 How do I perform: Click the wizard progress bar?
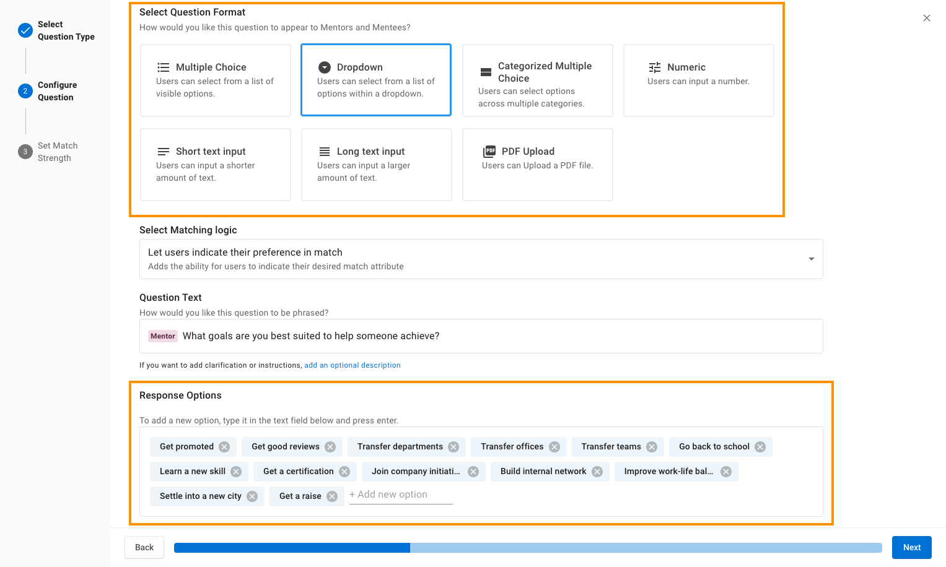tap(528, 548)
